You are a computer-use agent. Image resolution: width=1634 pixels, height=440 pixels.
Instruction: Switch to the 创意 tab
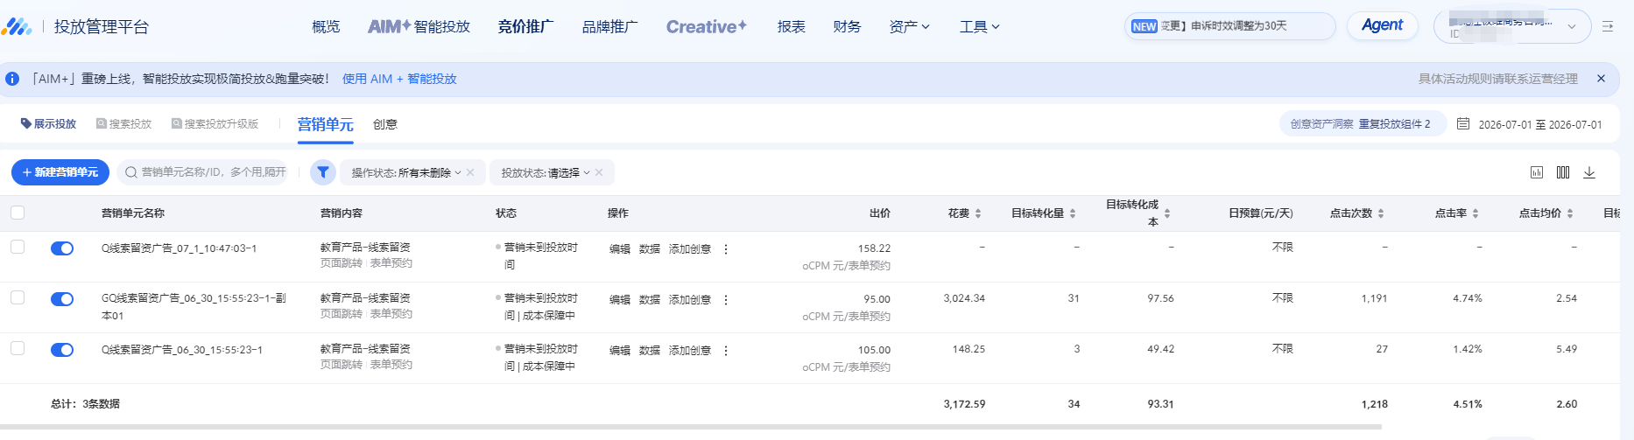(385, 124)
